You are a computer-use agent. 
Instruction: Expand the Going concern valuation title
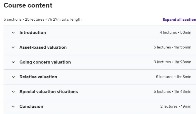[x=45, y=62]
